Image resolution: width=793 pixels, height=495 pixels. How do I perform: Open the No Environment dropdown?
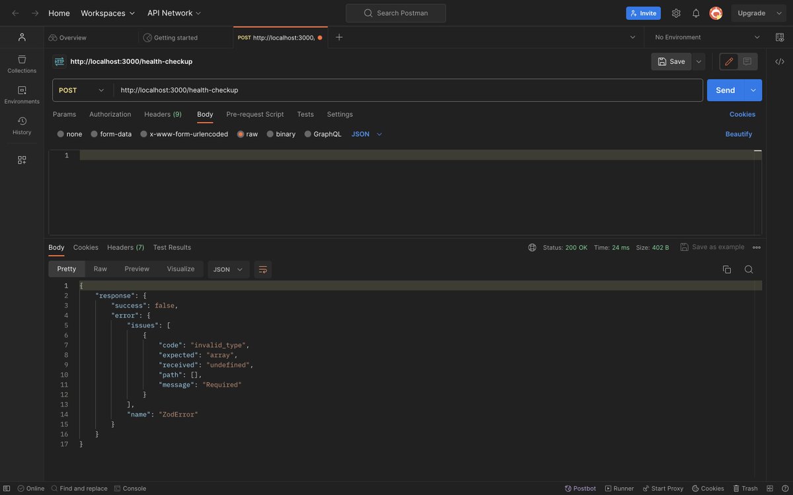point(708,37)
